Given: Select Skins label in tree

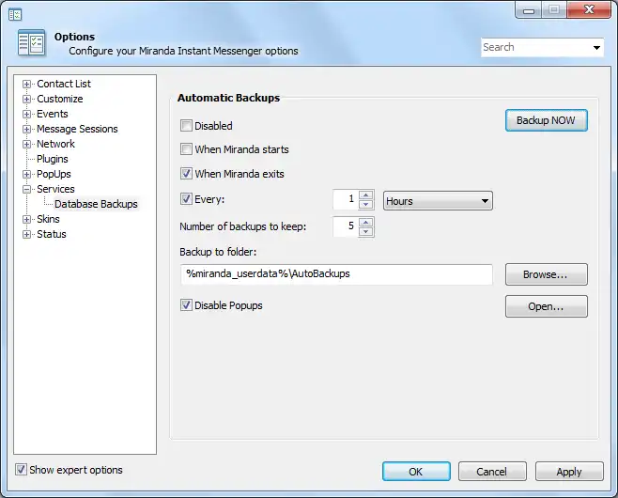Looking at the screenshot, I should (48, 219).
